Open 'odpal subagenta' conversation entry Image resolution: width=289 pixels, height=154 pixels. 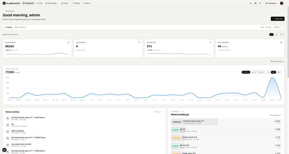click(85, 132)
